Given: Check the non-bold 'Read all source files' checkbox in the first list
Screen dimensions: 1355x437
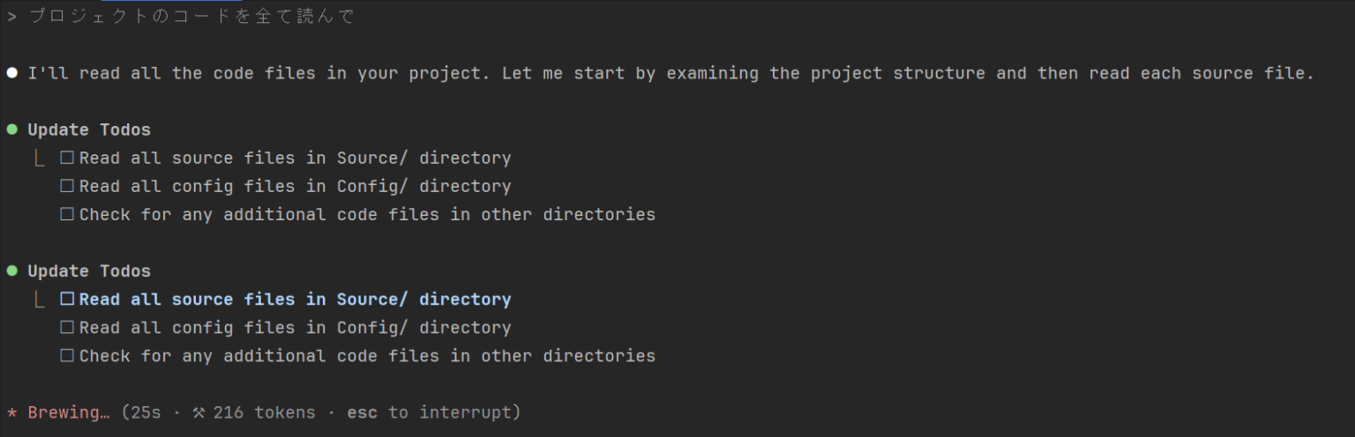Looking at the screenshot, I should coord(67,159).
